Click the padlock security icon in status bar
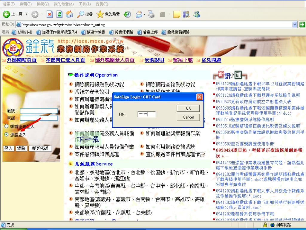 (265, 225)
